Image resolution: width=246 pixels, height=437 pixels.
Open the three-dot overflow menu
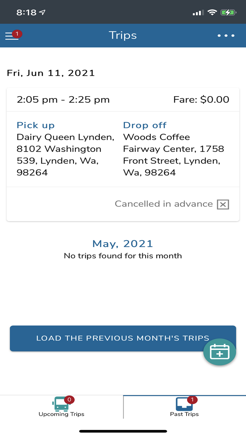click(226, 35)
